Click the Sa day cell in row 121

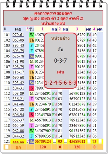32,141
